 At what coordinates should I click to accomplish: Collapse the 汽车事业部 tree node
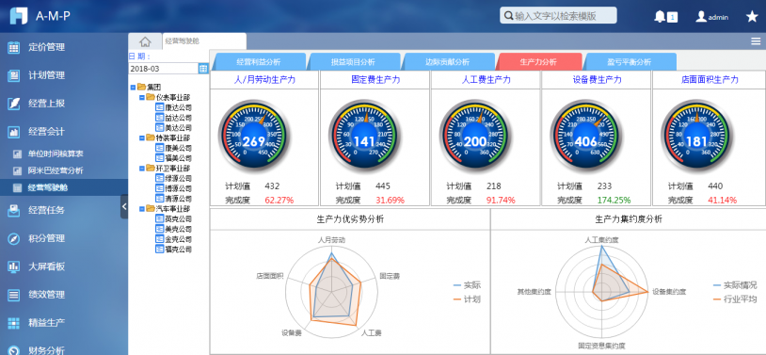(142, 209)
